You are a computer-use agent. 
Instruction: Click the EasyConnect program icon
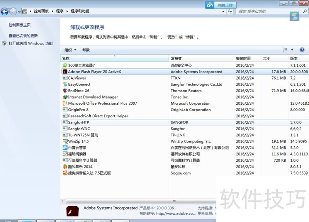[x=65, y=84]
